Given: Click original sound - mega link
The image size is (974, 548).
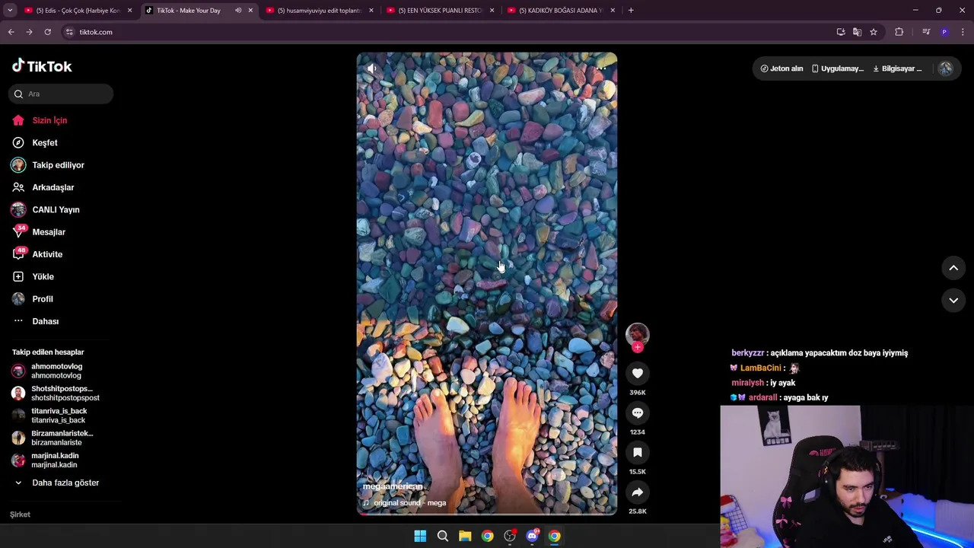Looking at the screenshot, I should pos(409,503).
